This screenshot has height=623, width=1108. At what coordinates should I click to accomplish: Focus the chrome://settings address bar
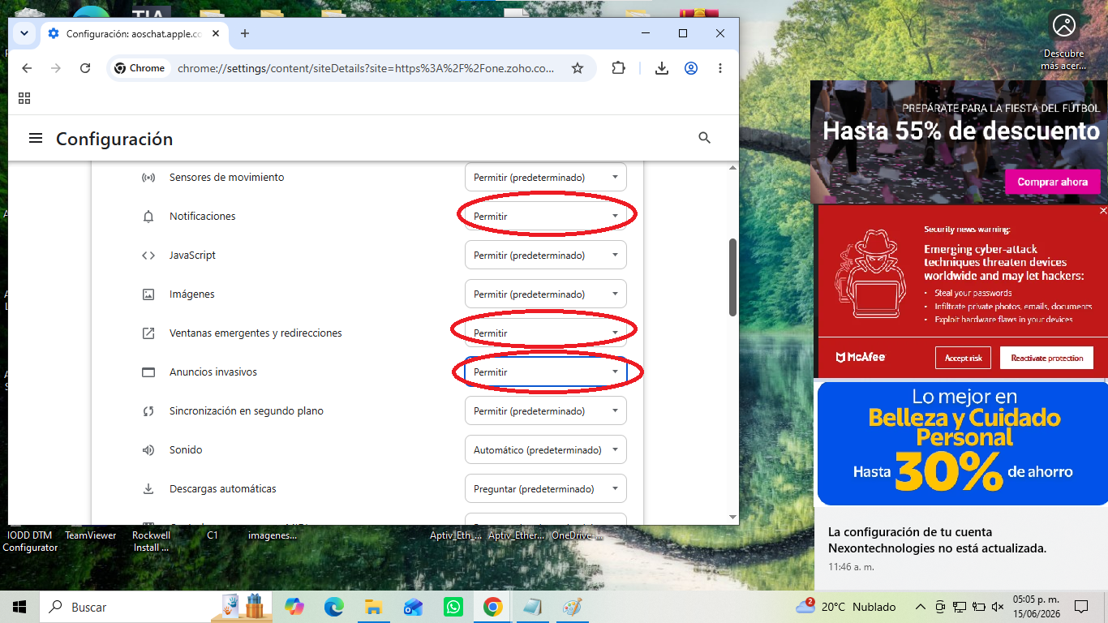[366, 68]
